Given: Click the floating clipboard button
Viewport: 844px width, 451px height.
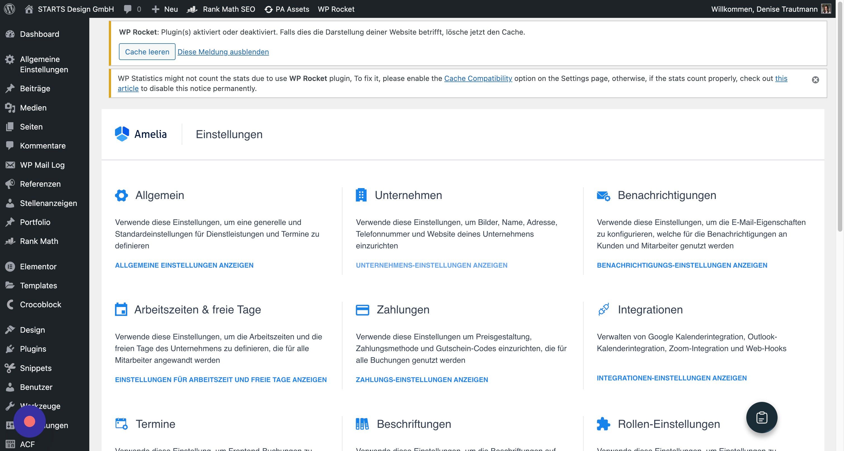Looking at the screenshot, I should point(762,418).
